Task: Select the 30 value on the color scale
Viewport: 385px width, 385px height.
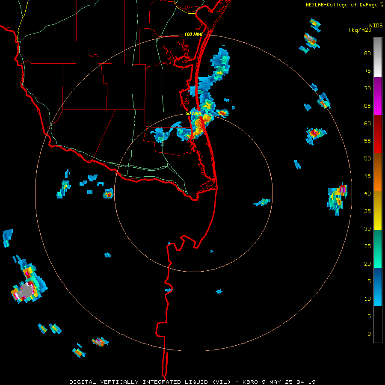Action: coord(367,228)
